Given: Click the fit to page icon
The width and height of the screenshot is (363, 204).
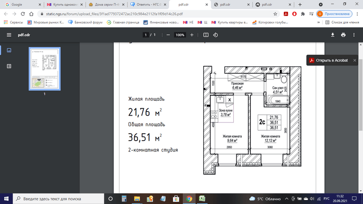Looking at the screenshot, I should pyautogui.click(x=206, y=35).
